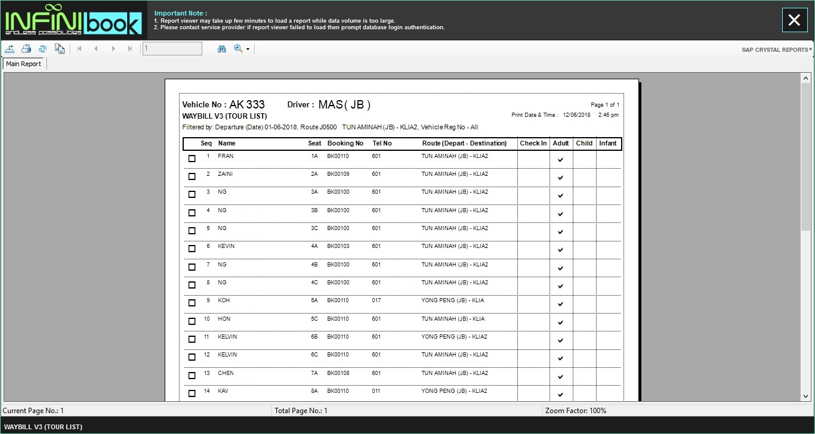Tick the checkbox for seat 3B row

coord(192,213)
